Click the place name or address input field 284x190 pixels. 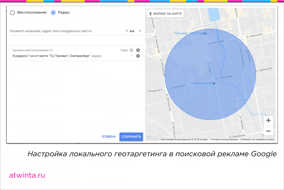tap(62, 31)
